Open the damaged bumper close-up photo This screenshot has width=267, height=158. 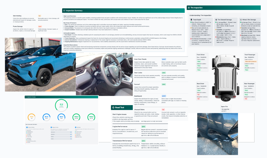pos(218,134)
